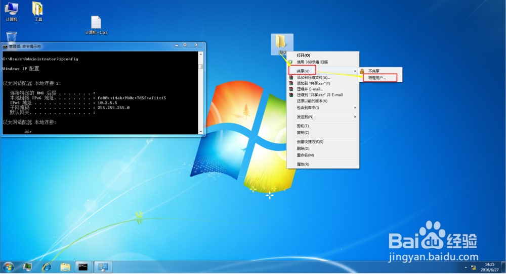
Task: Click command prompt scrollbar down arrow
Action: click(x=201, y=132)
